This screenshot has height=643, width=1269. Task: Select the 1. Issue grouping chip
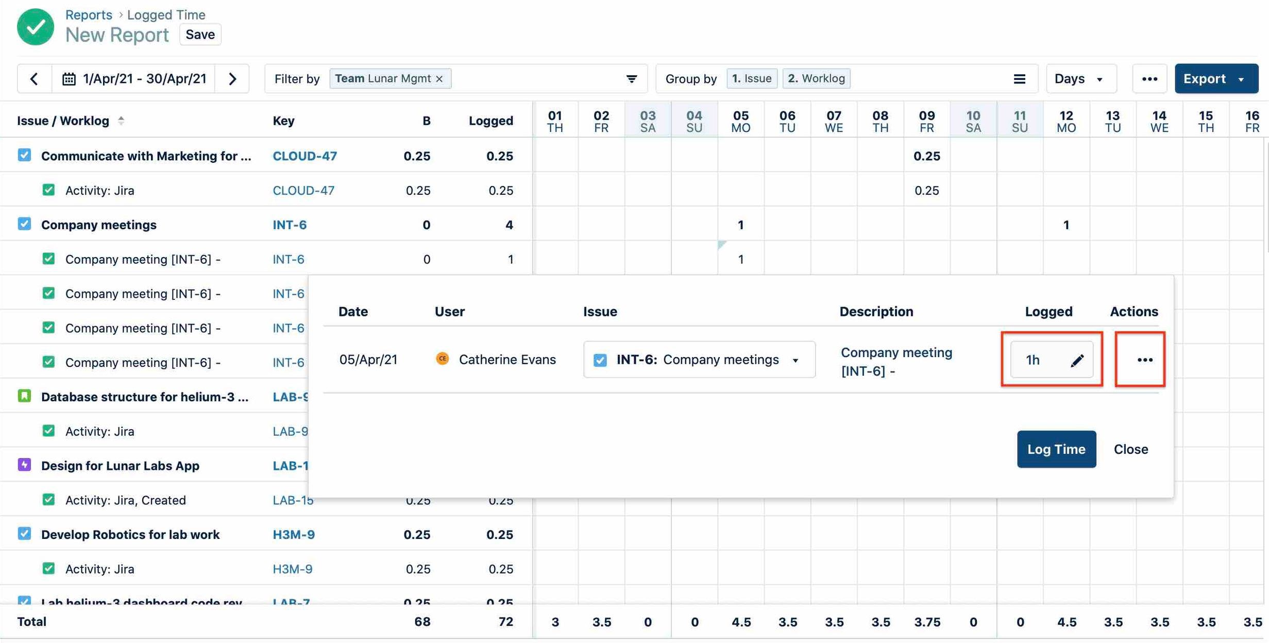(752, 78)
